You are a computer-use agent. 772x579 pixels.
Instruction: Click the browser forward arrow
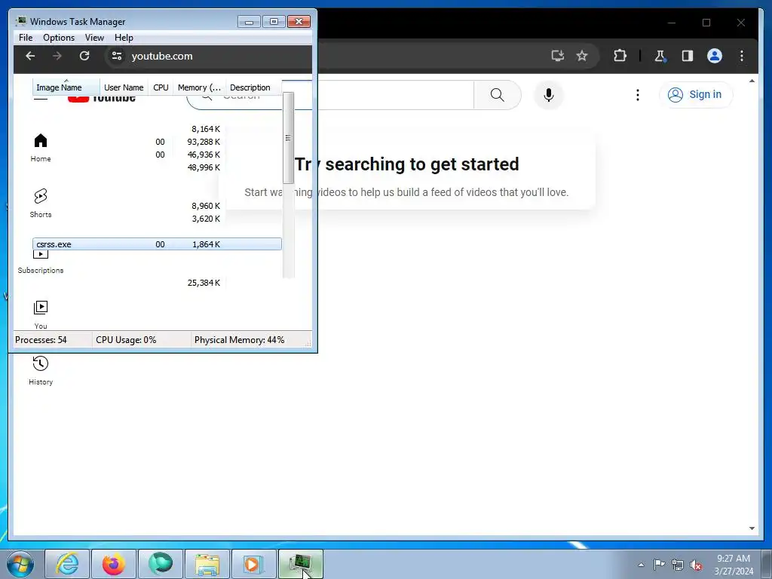click(57, 56)
